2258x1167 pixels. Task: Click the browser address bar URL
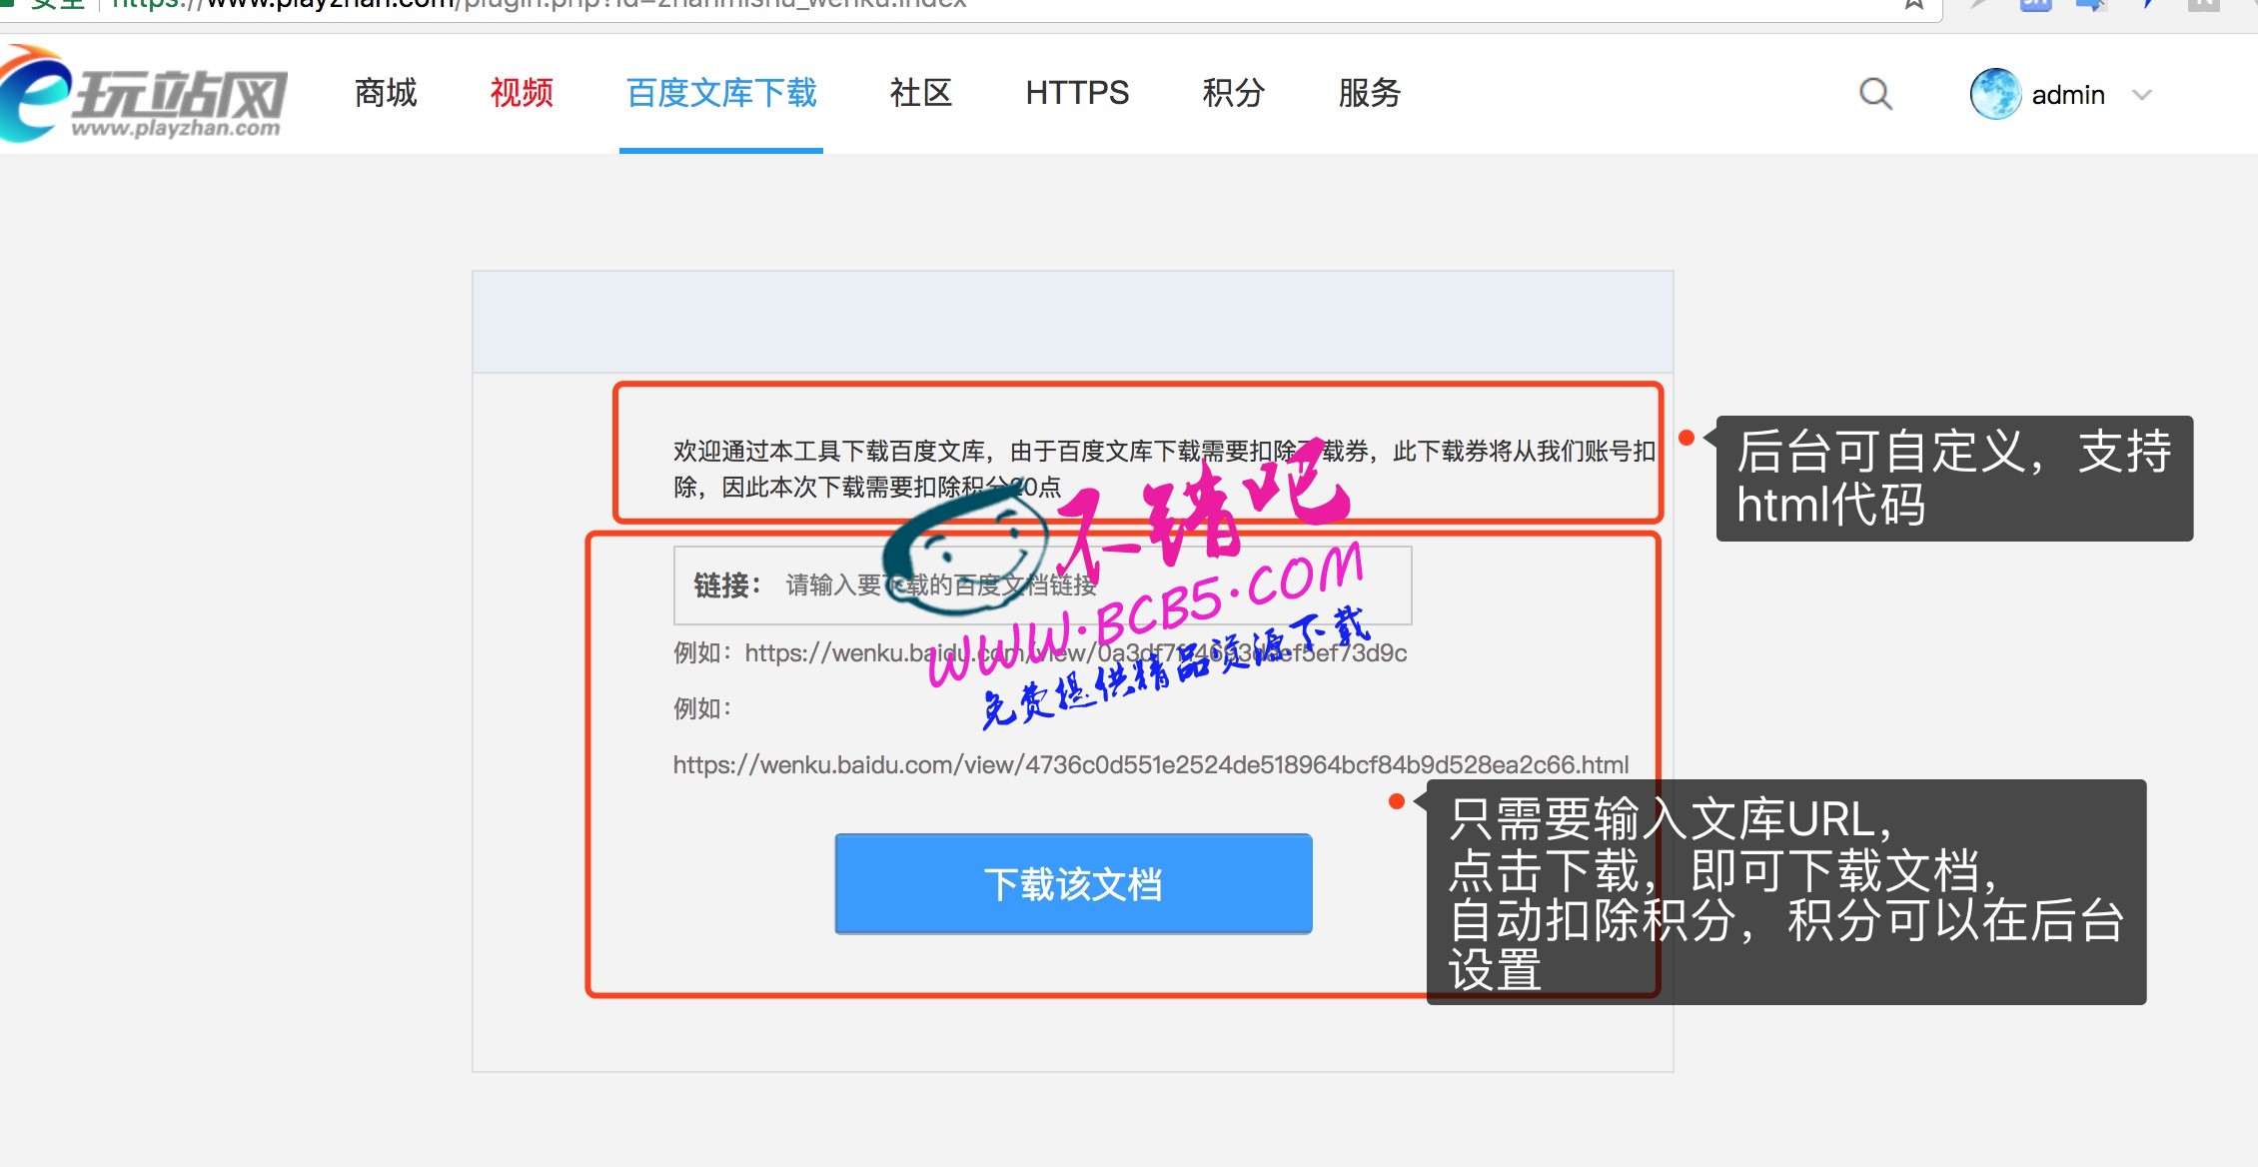point(540,5)
